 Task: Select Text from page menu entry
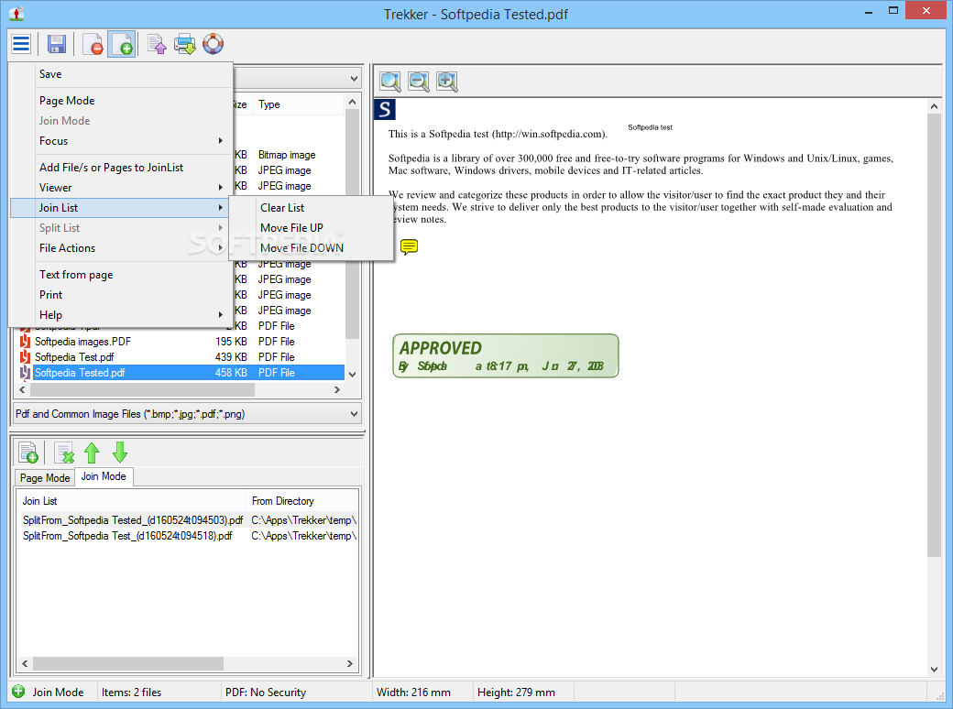point(121,275)
